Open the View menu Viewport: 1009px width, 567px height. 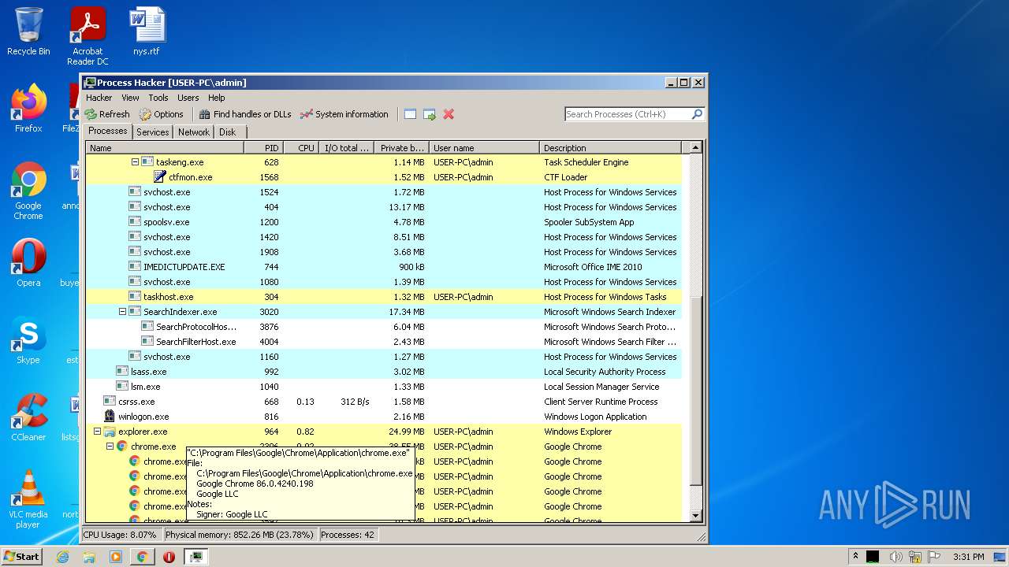coord(130,98)
